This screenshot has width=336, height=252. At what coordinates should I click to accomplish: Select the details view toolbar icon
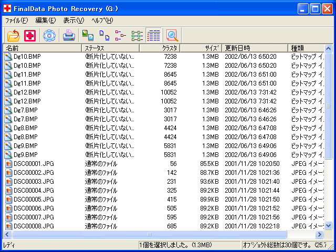(x=154, y=35)
